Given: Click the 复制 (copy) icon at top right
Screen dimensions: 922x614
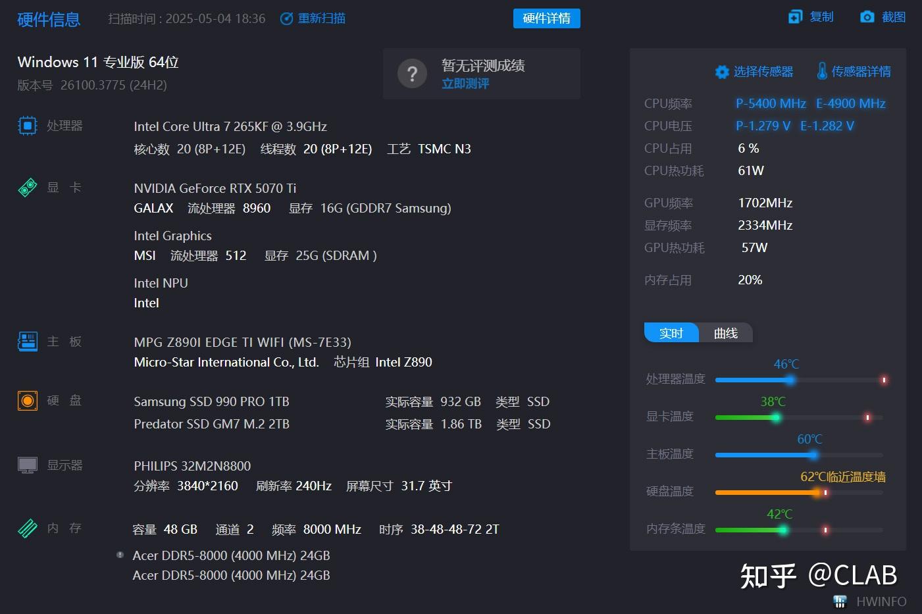Looking at the screenshot, I should [x=795, y=16].
